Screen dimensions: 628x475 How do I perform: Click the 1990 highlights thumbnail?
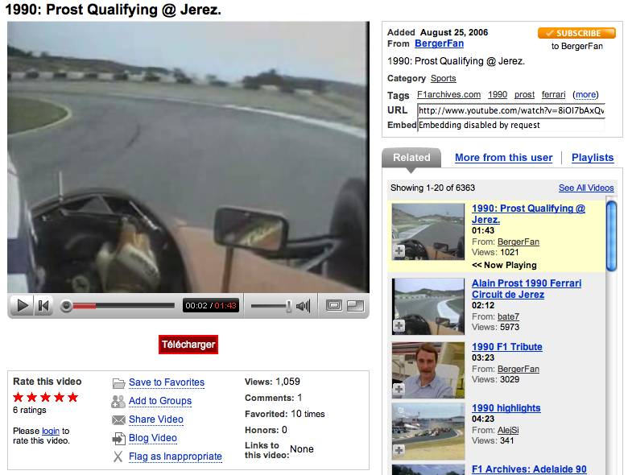click(428, 432)
